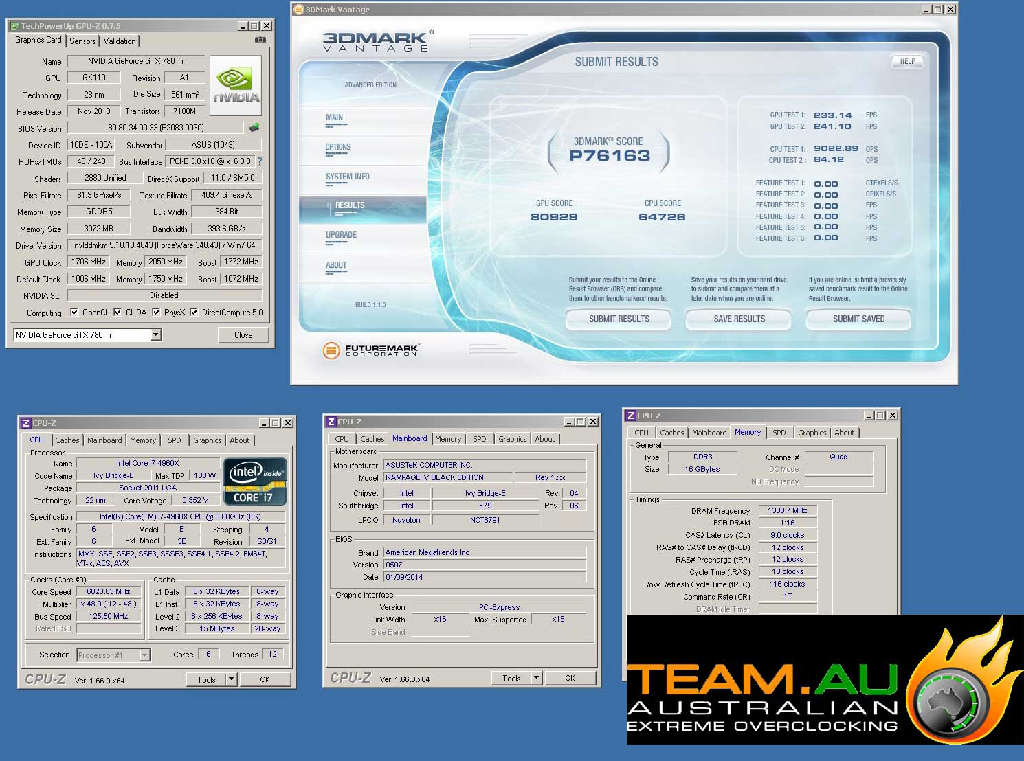Click Tools button in CPU-Z CPU window

[207, 679]
